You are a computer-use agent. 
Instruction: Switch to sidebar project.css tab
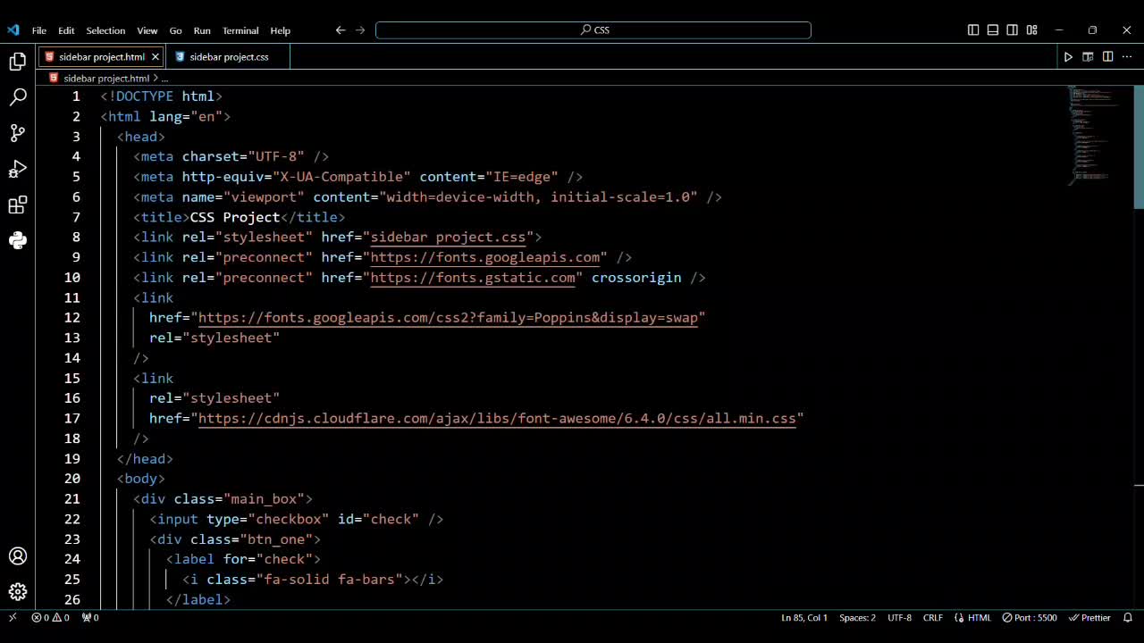tap(229, 57)
